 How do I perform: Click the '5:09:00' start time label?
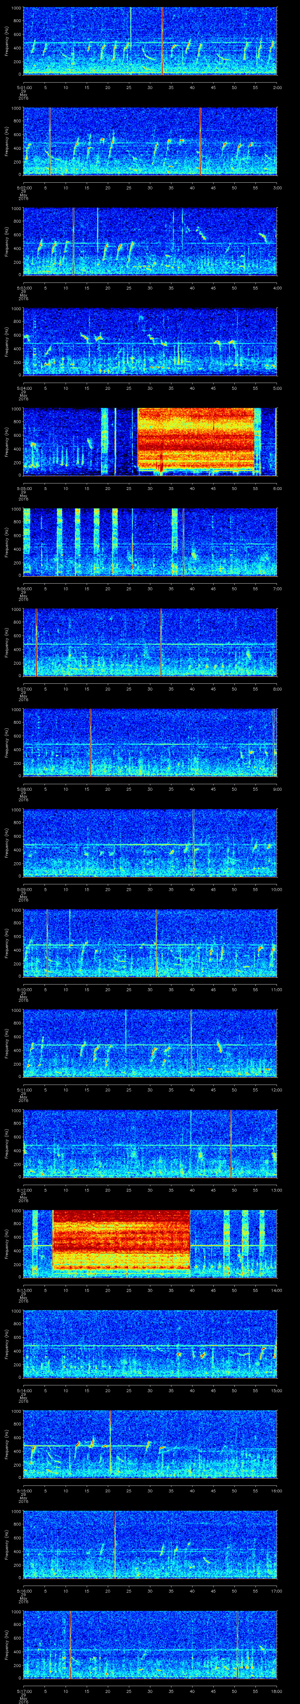(24, 890)
